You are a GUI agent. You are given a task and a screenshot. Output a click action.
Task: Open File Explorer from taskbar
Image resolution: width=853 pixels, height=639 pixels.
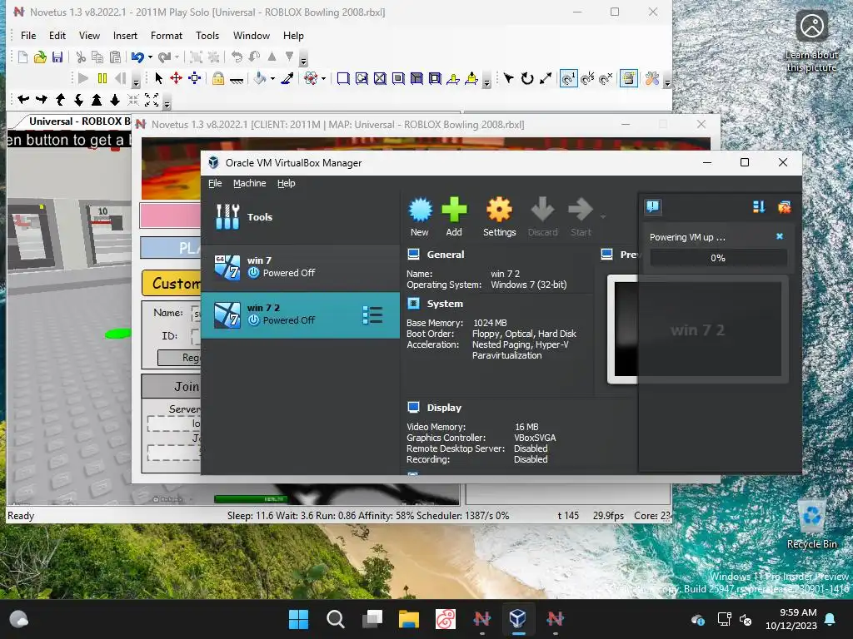tap(408, 619)
